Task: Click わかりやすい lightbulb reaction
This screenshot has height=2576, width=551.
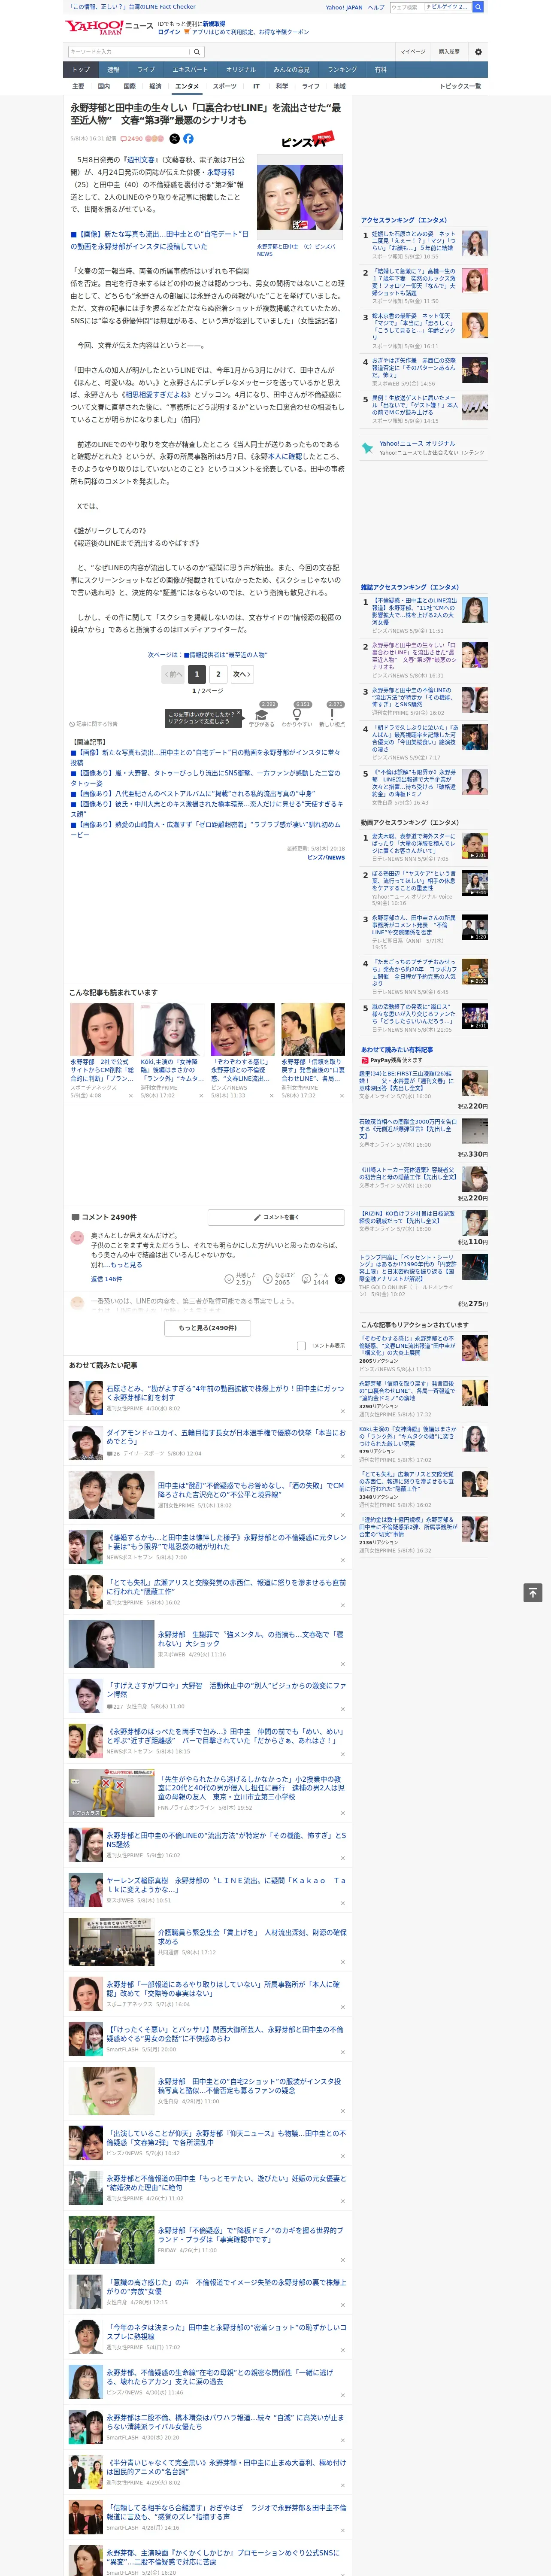Action: click(x=296, y=714)
